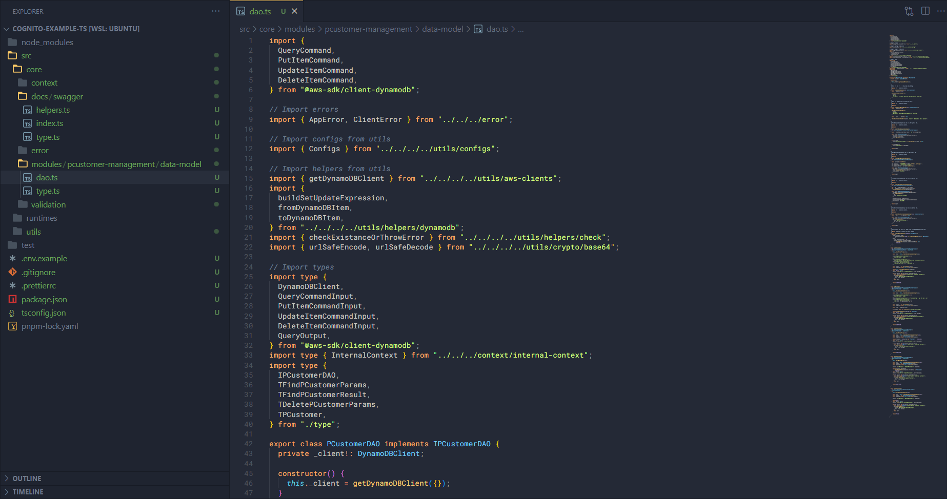Viewport: 947px width, 499px height.
Task: Click 'modules' in the breadcrumb path
Action: (x=299, y=29)
